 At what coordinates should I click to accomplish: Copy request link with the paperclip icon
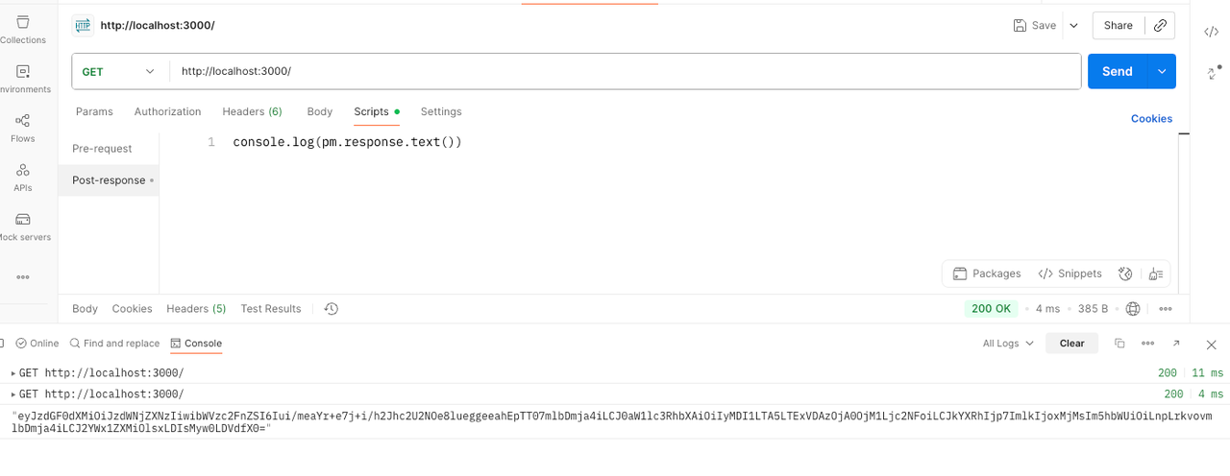(x=1160, y=26)
